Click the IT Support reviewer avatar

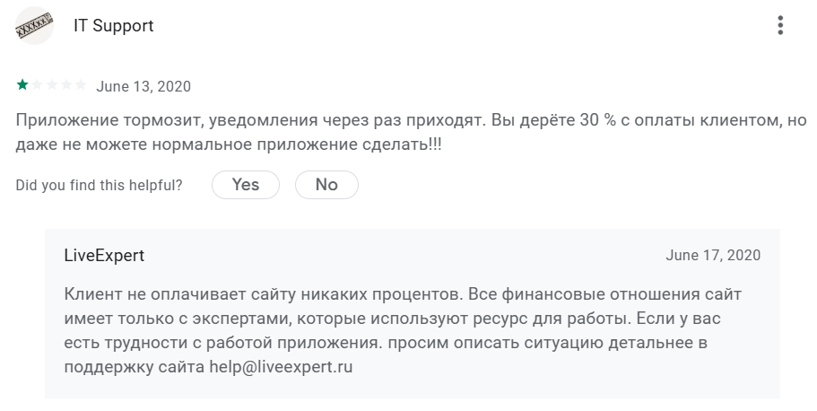coord(34,26)
